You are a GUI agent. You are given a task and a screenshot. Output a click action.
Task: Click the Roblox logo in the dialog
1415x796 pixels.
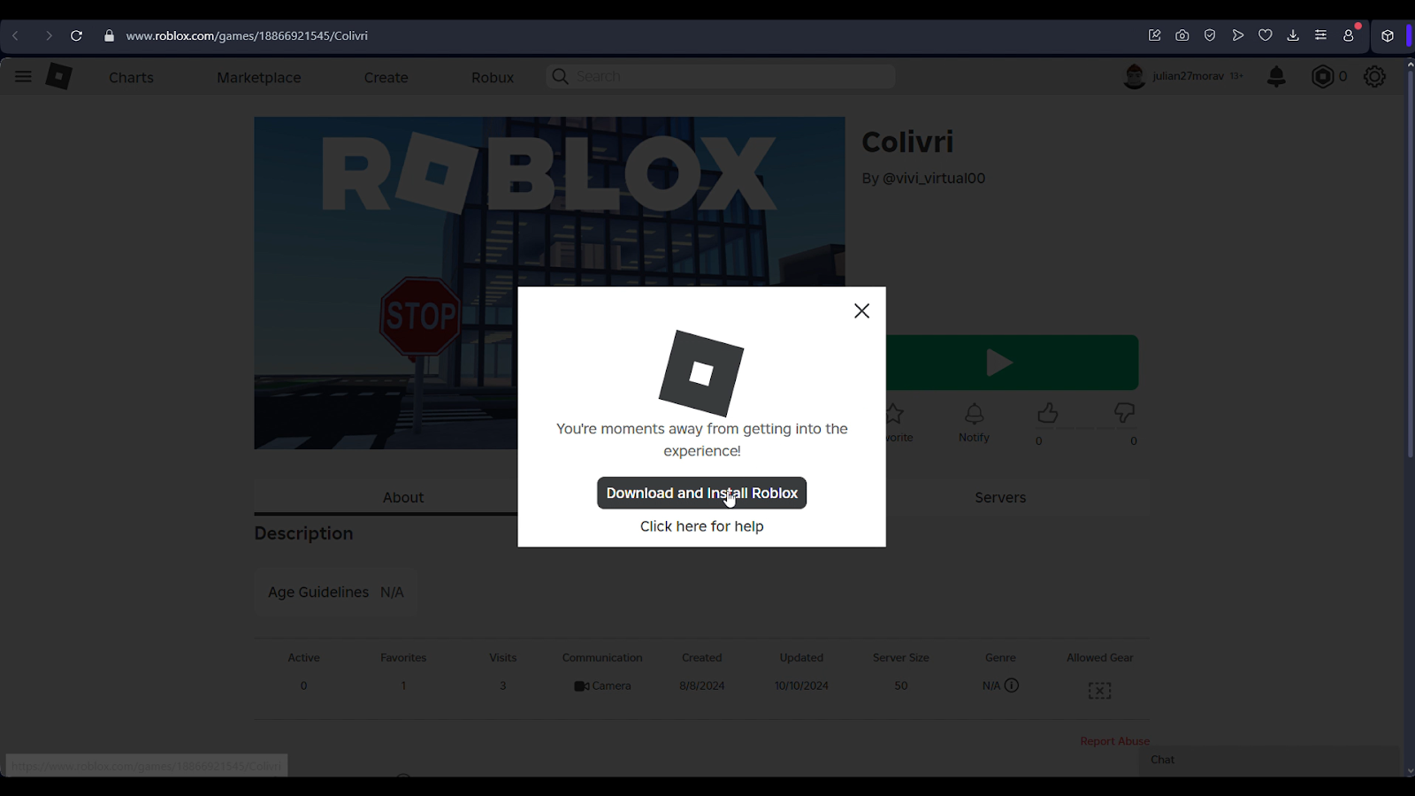pos(701,373)
